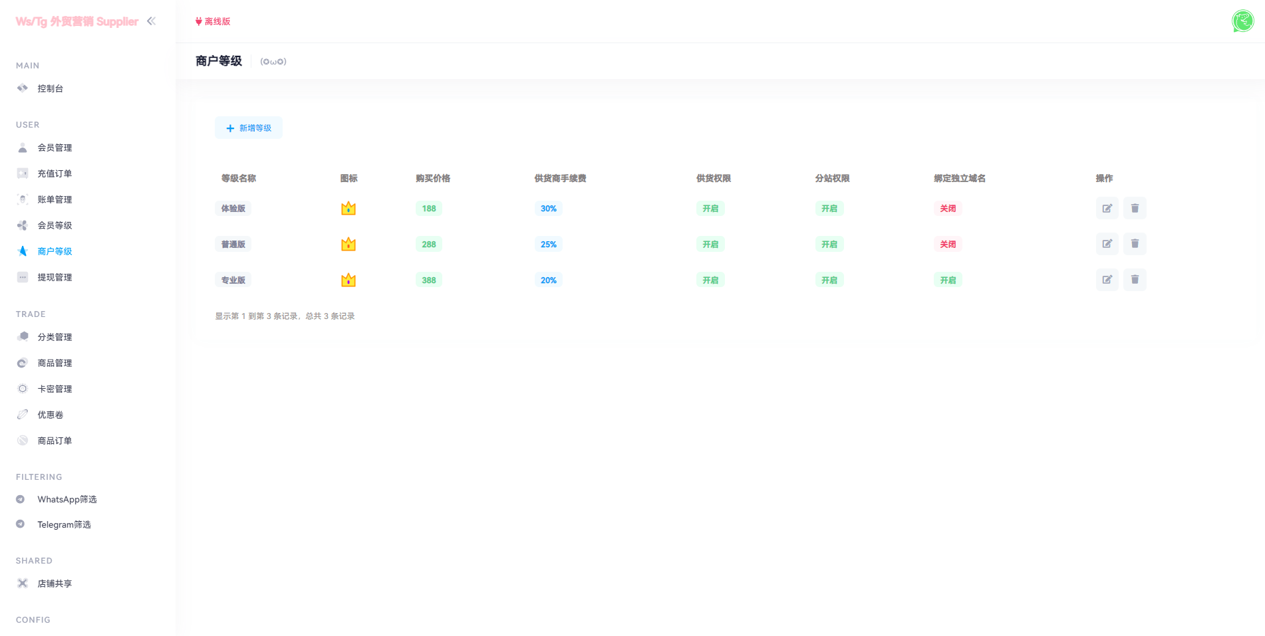
Task: Toggle 供货权限 status for 普通版
Action: click(710, 245)
